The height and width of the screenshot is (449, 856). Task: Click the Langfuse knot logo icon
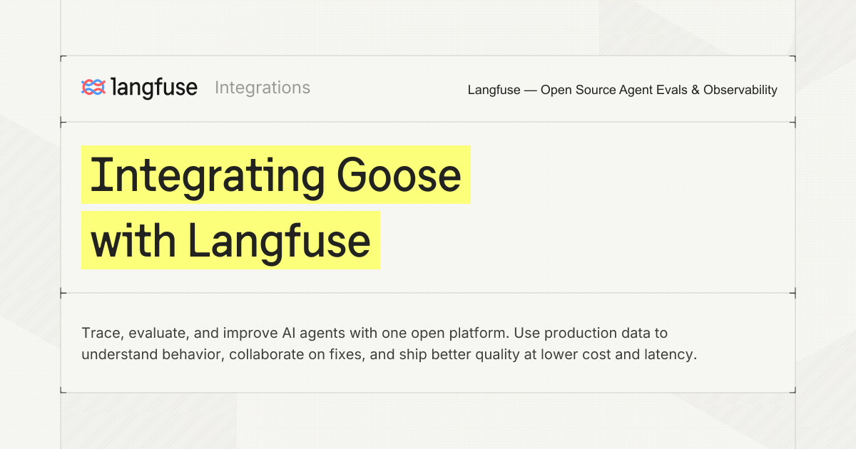coord(93,88)
